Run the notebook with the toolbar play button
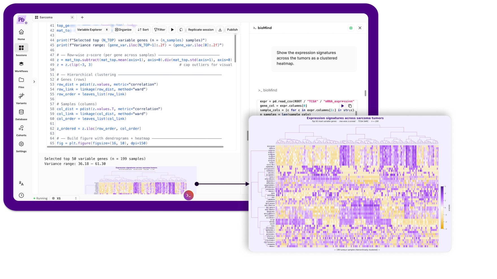Image resolution: width=497 pixels, height=279 pixels. pyautogui.click(x=172, y=30)
